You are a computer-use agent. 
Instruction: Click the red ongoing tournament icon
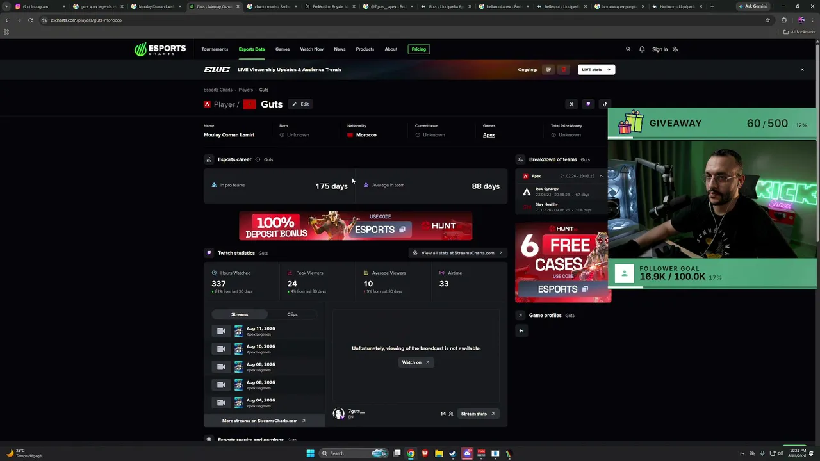564,70
